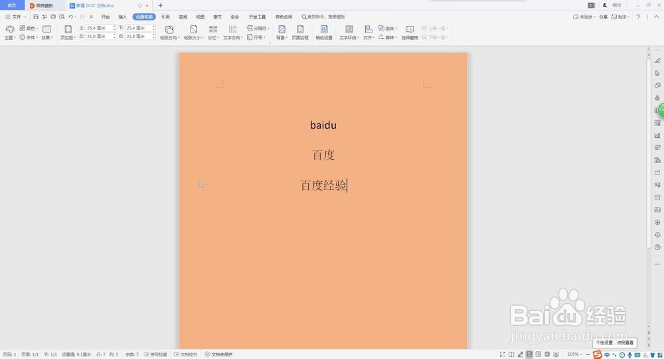This screenshot has height=359, width=664.
Task: Click the right margin 右 value field
Action: 140,36
